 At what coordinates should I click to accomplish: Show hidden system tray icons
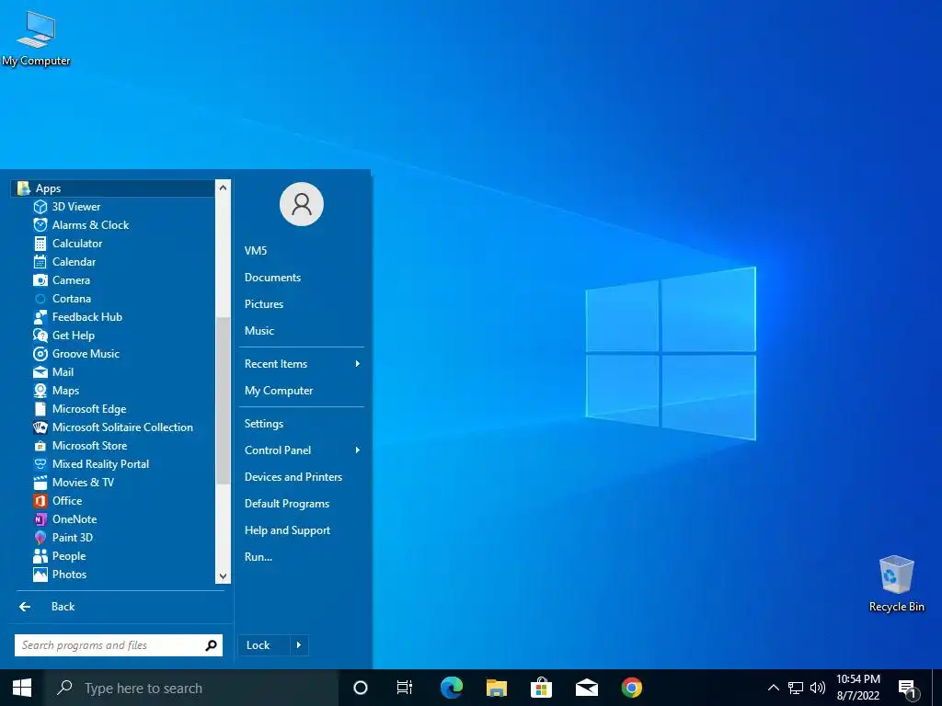[x=774, y=688]
